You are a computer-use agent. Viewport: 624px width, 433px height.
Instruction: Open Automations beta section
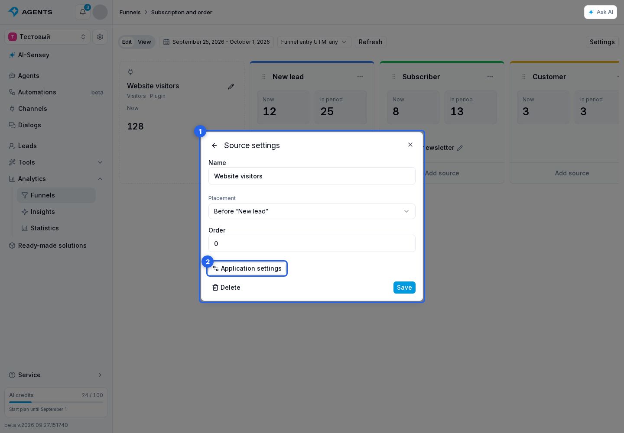(x=56, y=92)
